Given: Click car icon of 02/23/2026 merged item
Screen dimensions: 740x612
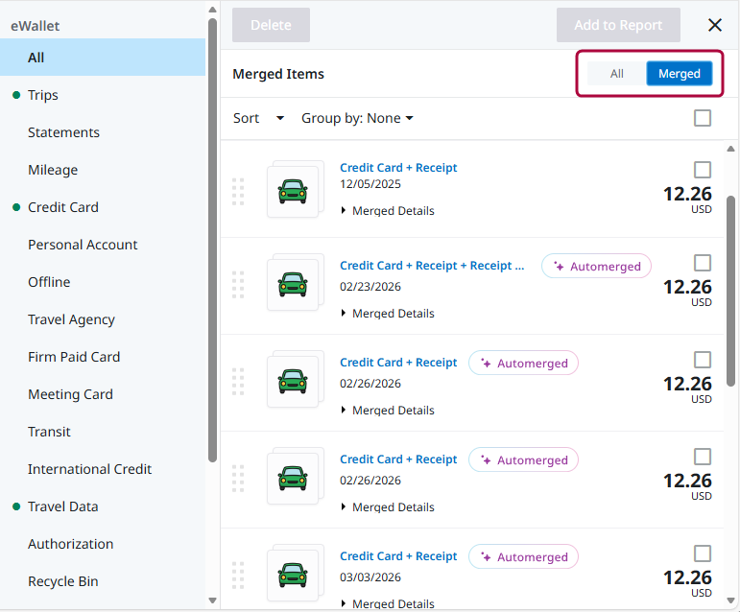Looking at the screenshot, I should 293,284.
